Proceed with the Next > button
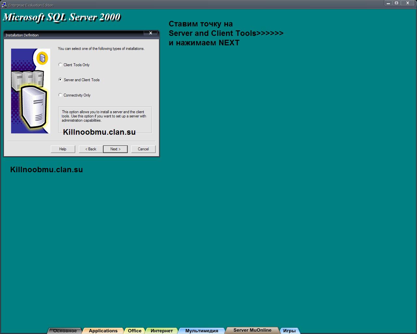417x334 pixels. 115,149
